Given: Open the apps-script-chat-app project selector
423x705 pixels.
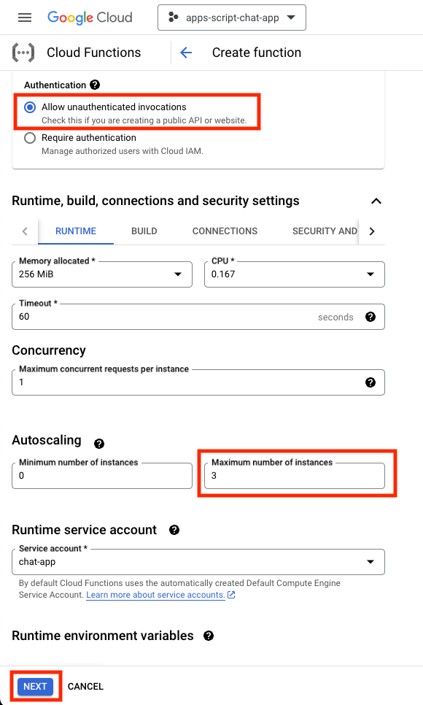Looking at the screenshot, I should 232,18.
